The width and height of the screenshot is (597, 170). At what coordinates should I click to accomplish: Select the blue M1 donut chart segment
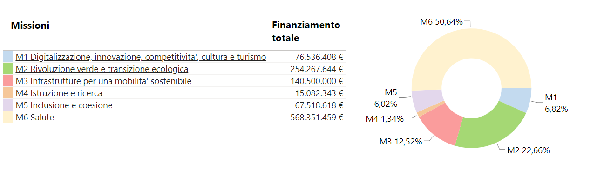516,99
